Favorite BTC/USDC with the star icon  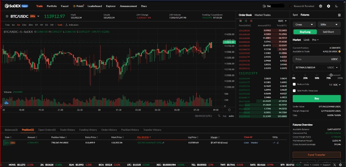point(7,16)
